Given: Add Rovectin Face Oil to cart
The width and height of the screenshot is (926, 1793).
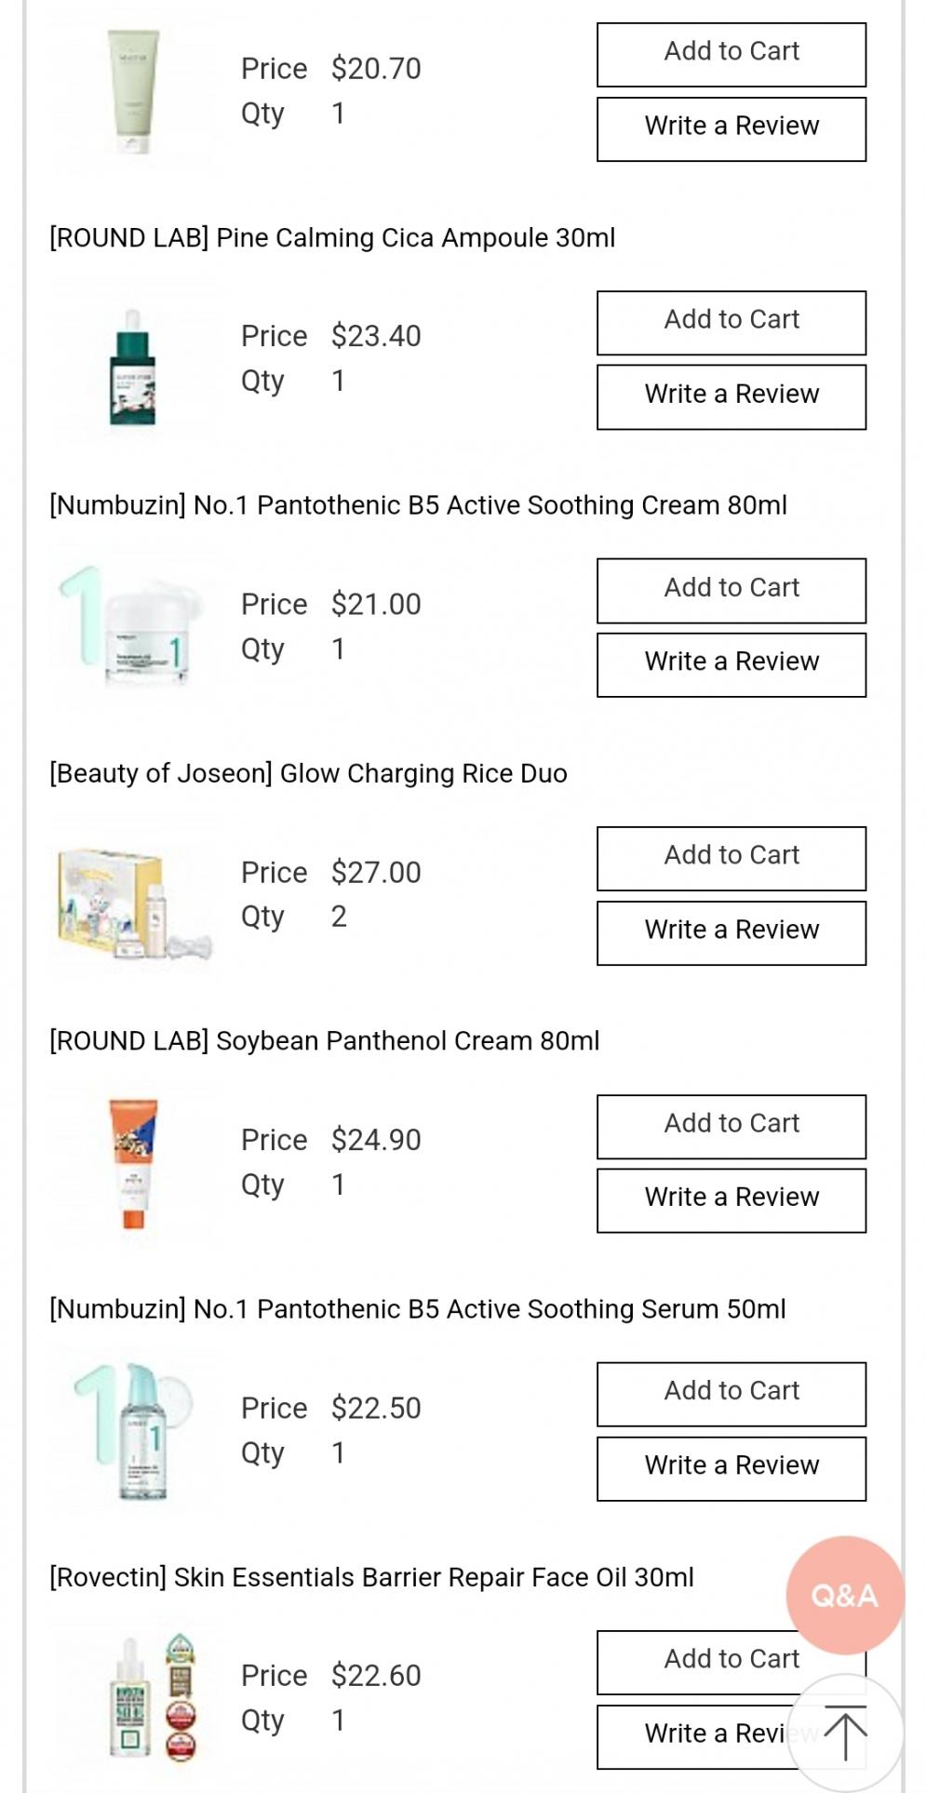Looking at the screenshot, I should [x=707, y=1661].
